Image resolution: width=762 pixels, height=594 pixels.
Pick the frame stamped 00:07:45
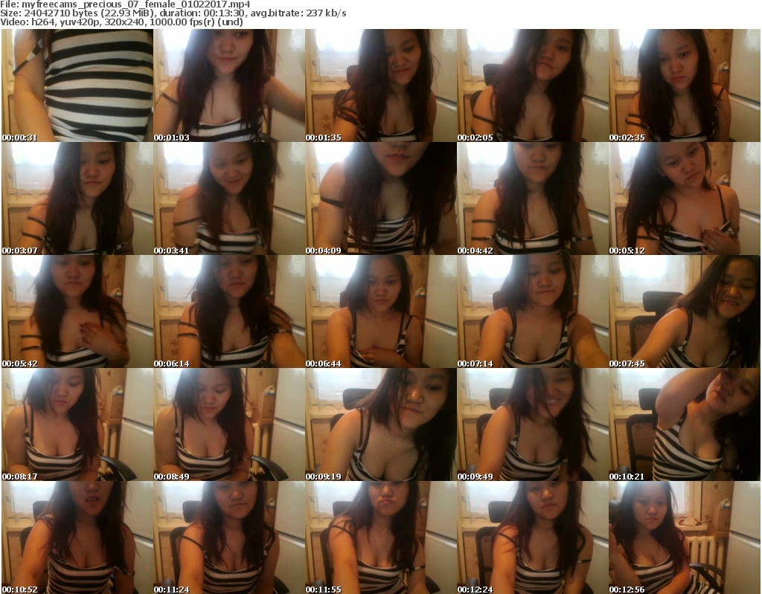[x=685, y=311]
